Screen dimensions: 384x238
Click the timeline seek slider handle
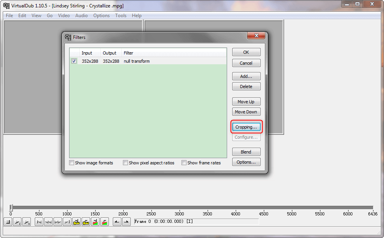point(11,208)
